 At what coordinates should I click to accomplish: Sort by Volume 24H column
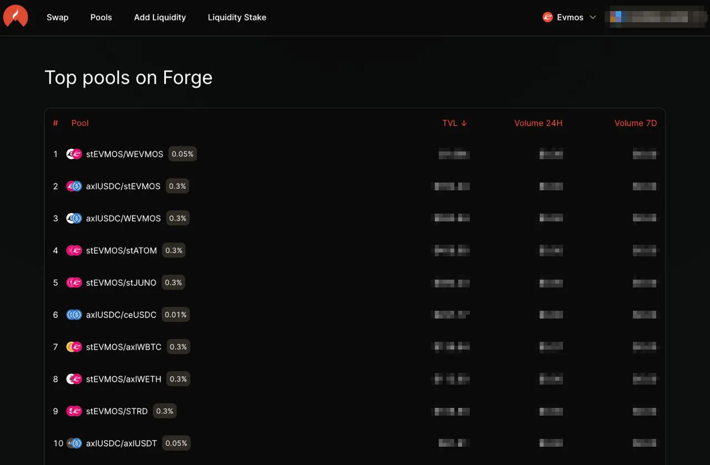pyautogui.click(x=538, y=123)
